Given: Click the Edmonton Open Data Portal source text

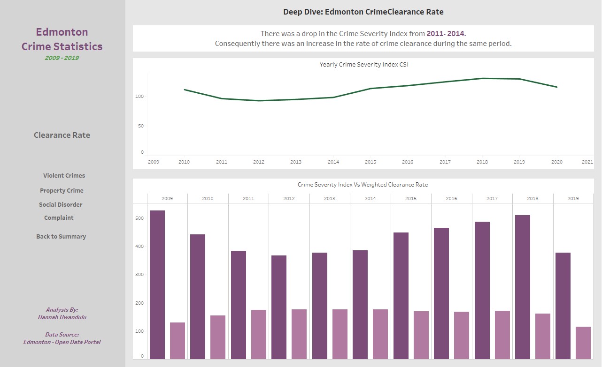Looking at the screenshot, I should pyautogui.click(x=62, y=342).
